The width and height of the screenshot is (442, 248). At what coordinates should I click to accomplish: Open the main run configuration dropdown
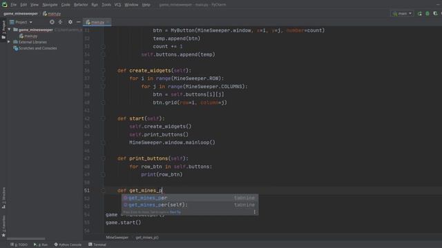tap(402, 14)
